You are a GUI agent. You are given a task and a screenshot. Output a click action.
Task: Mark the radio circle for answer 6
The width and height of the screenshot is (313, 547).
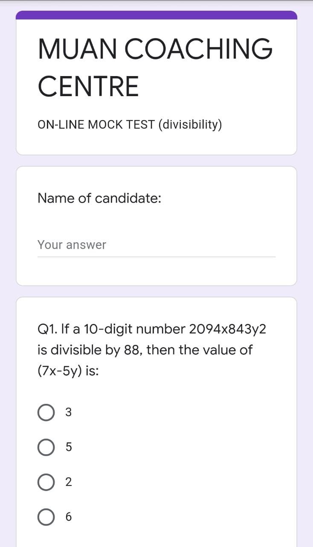[46, 517]
